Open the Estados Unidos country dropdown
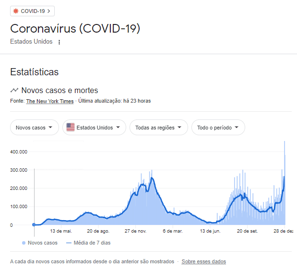The width and height of the screenshot is (297, 270). [x=95, y=128]
